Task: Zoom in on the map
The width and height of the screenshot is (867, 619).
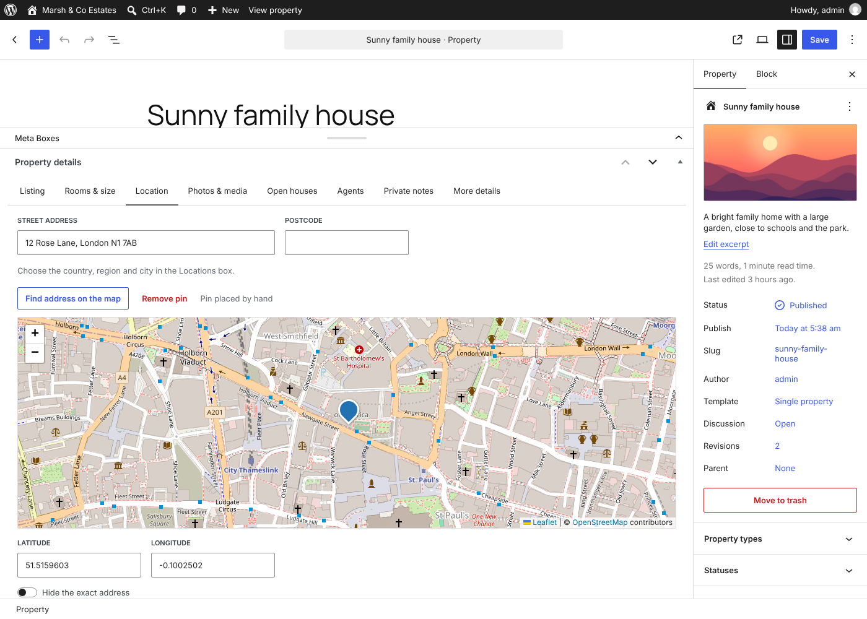Action: pyautogui.click(x=35, y=333)
